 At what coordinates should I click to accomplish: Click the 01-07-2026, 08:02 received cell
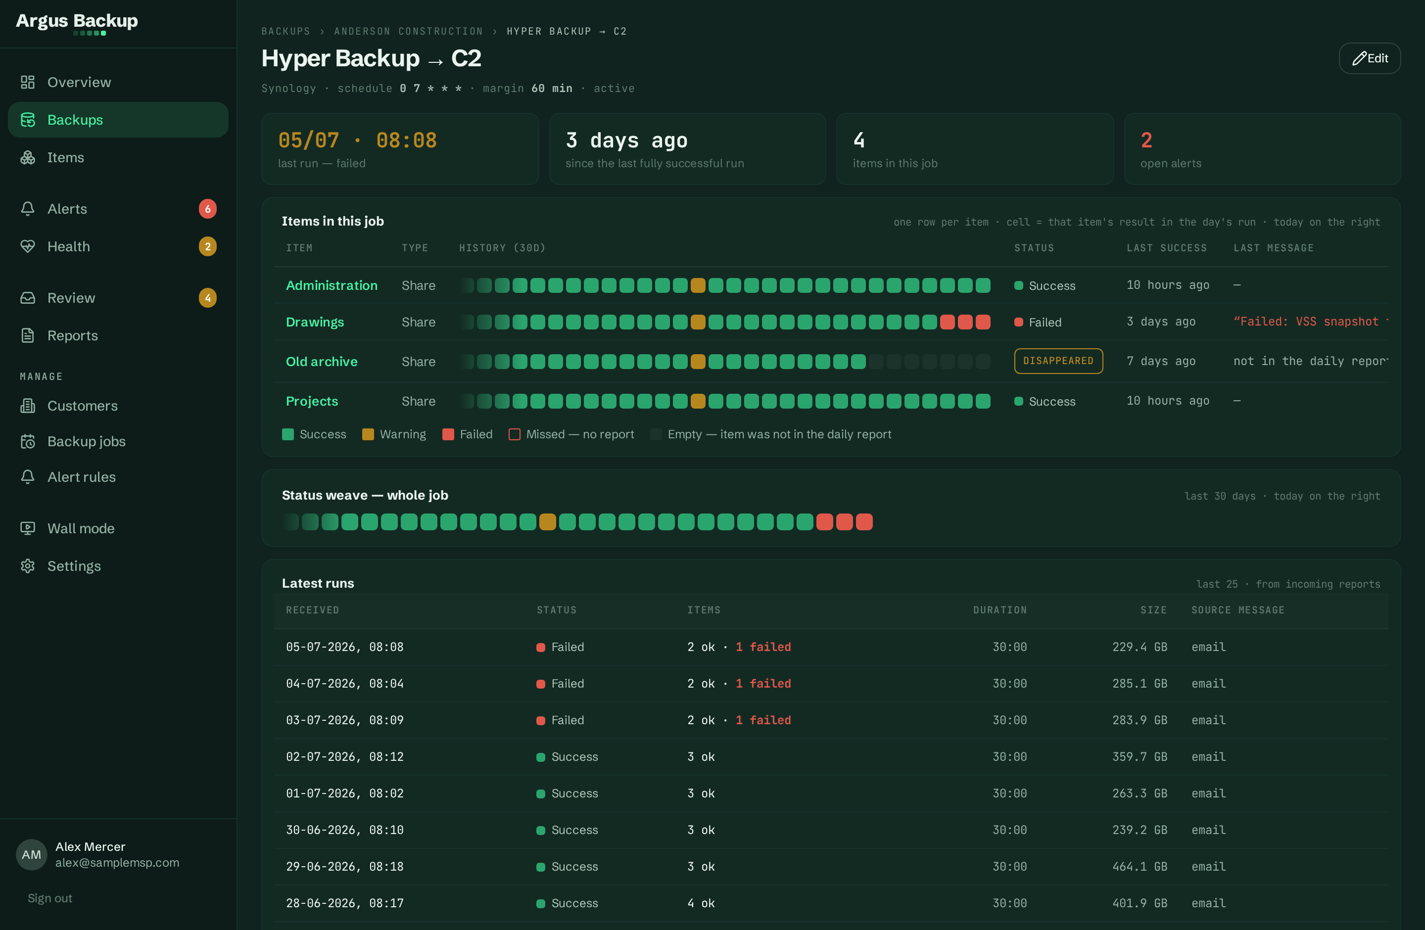[345, 793]
